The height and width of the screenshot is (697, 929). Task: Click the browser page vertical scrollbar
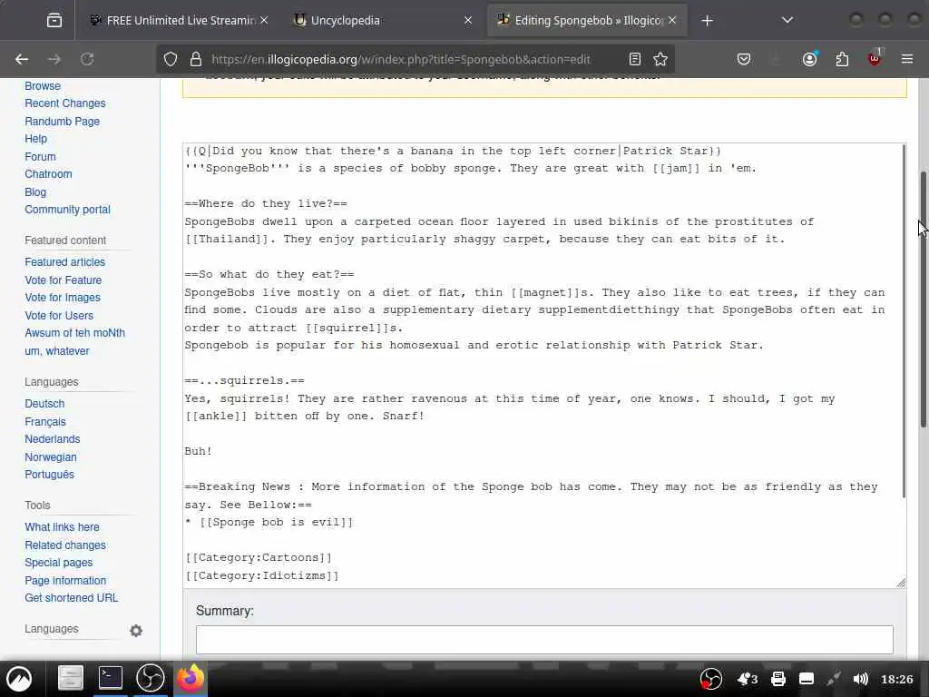pos(924,299)
